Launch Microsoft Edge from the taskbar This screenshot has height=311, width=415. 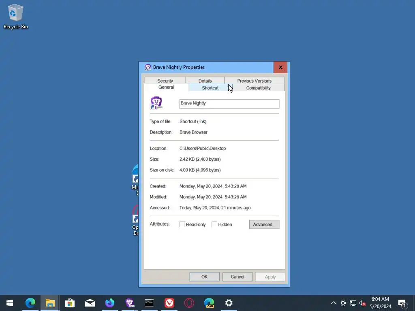[30, 303]
